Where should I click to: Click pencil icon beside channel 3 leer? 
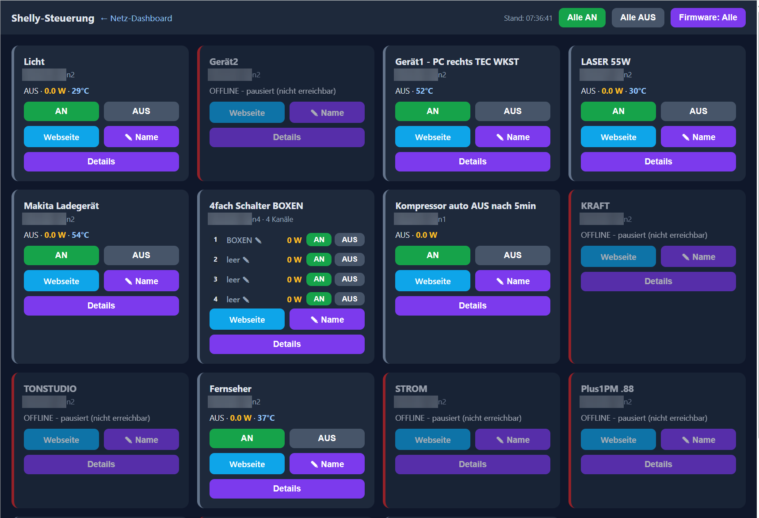(246, 280)
